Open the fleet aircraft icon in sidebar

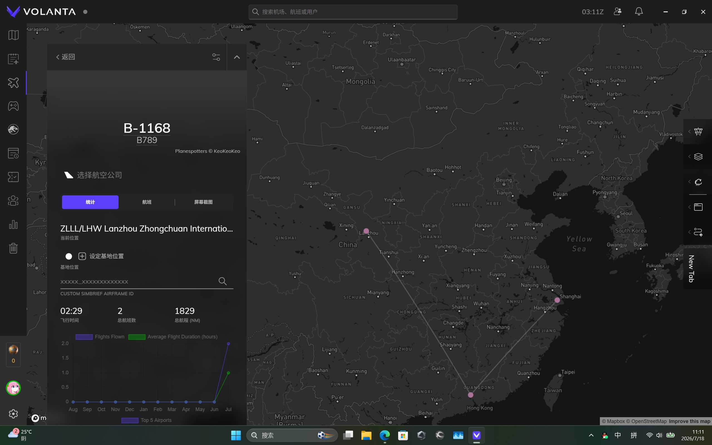click(x=13, y=83)
